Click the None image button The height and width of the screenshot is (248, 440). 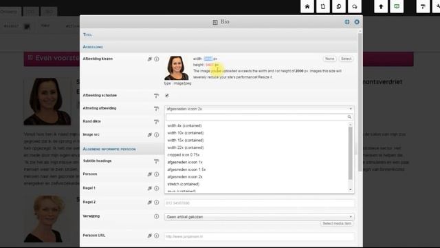330,59
